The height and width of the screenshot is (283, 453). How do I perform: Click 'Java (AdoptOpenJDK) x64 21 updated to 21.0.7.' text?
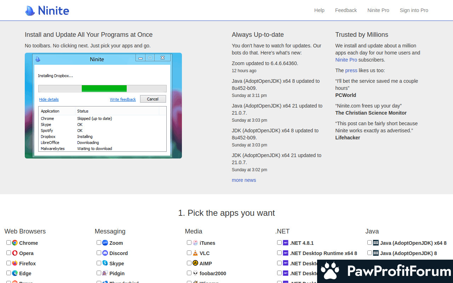[277, 109]
